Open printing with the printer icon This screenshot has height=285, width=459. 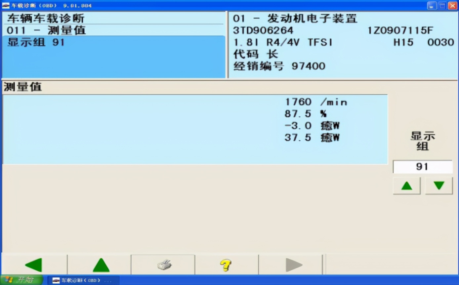163,264
